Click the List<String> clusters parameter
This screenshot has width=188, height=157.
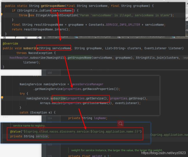coord(123,48)
